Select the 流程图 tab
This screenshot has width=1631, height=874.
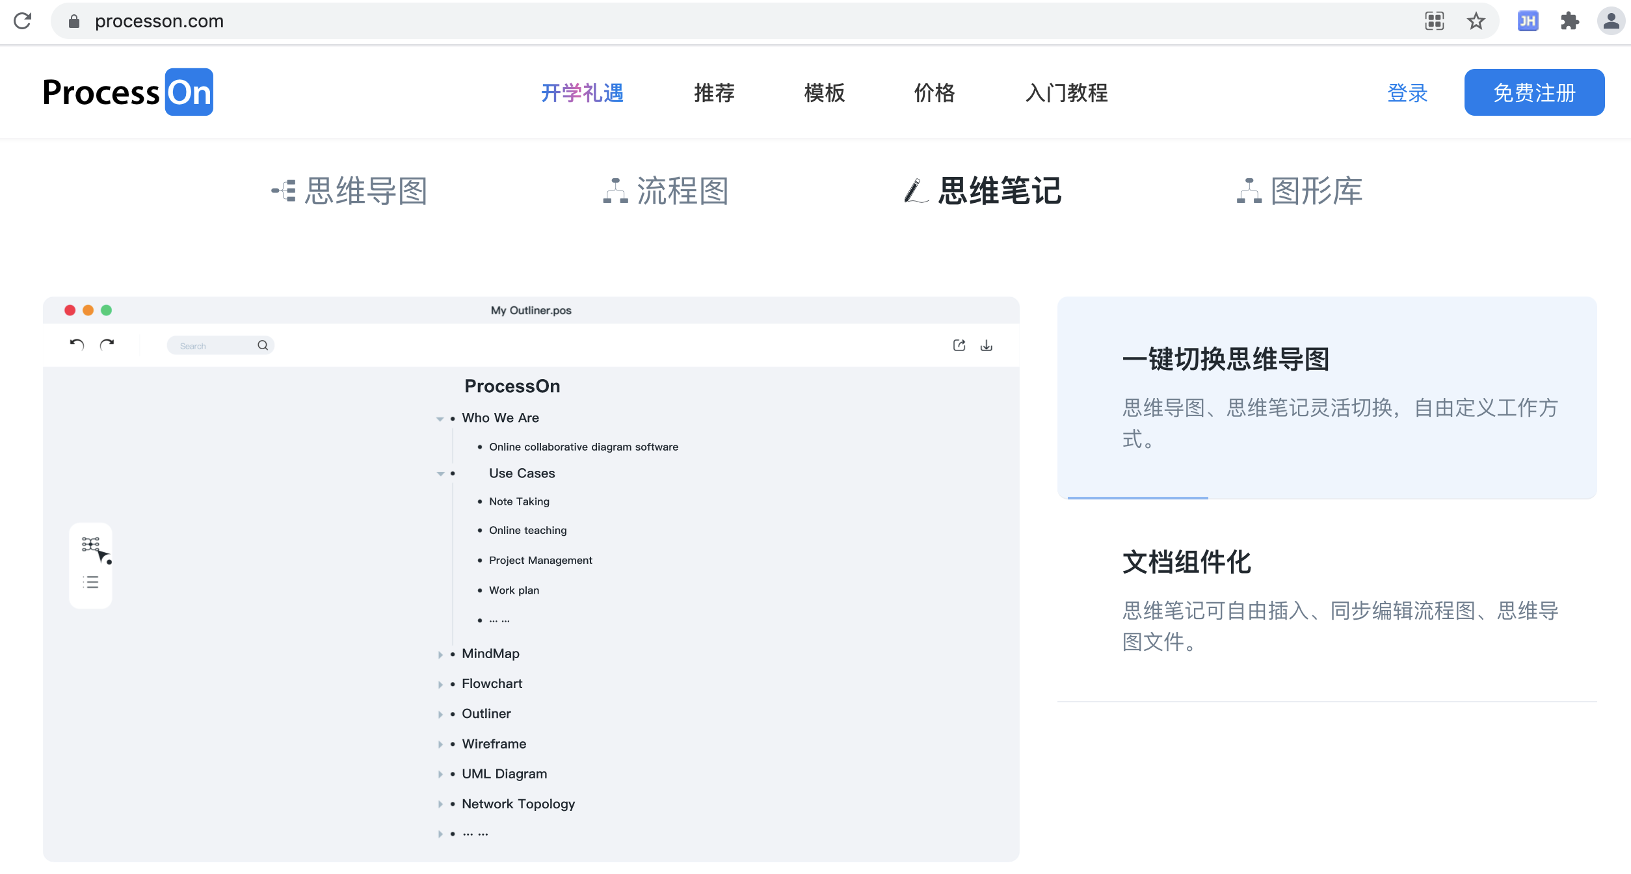tap(666, 191)
